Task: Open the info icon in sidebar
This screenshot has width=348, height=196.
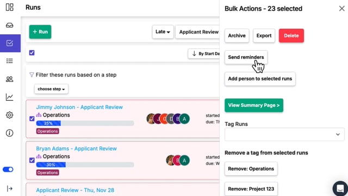Action: pyautogui.click(x=10, y=133)
